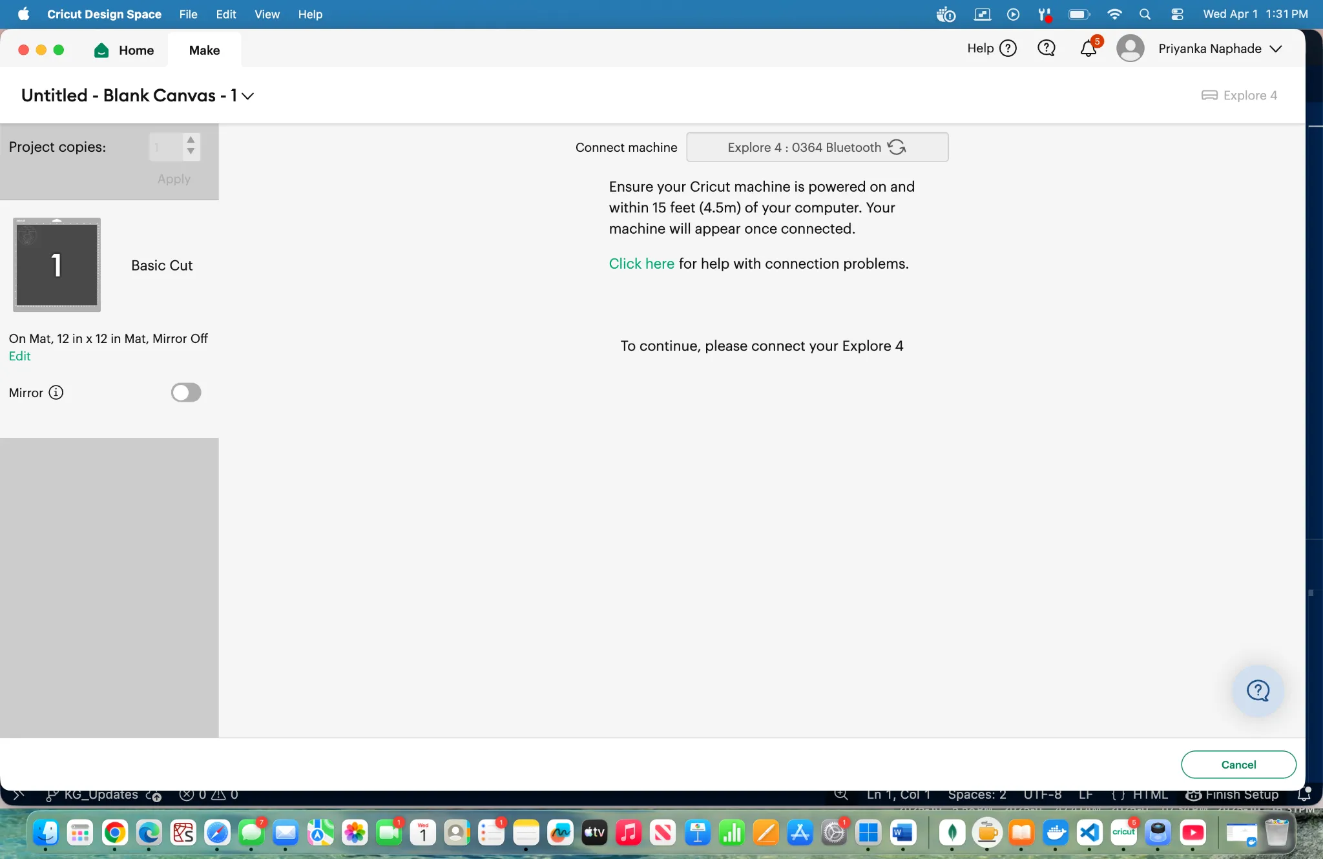Click the Basic Cut label

tap(161, 265)
